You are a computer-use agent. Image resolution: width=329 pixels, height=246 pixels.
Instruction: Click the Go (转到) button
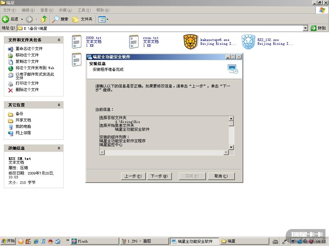[x=318, y=28]
